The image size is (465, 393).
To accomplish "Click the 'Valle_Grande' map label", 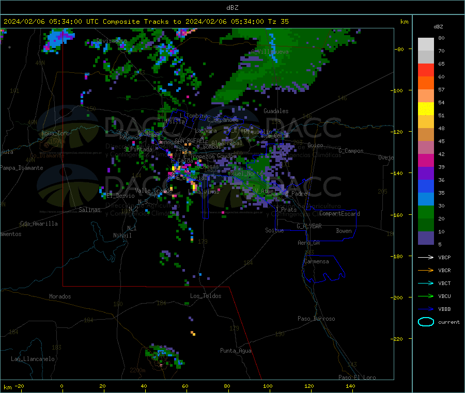I will pos(153,191).
